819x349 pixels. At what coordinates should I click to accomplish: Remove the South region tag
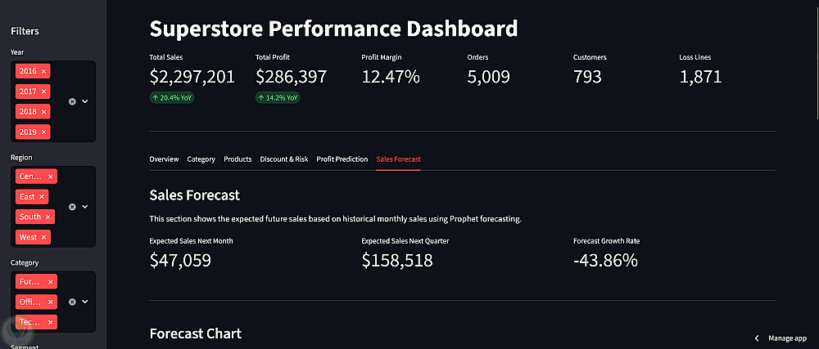[48, 217]
